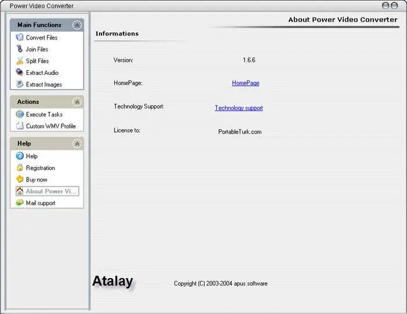Click the HomePage: field label
The width and height of the screenshot is (407, 314).
[x=128, y=83]
